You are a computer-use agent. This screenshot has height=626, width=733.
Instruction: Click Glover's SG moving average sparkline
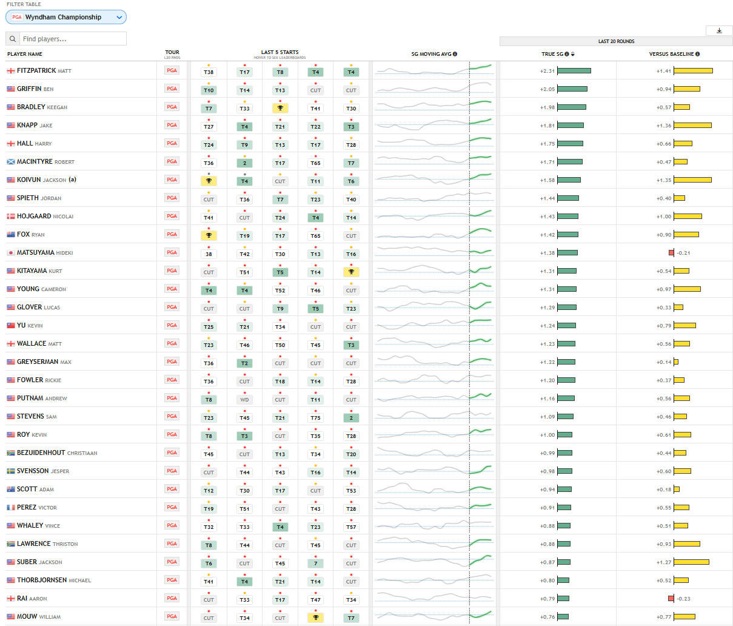click(x=433, y=306)
